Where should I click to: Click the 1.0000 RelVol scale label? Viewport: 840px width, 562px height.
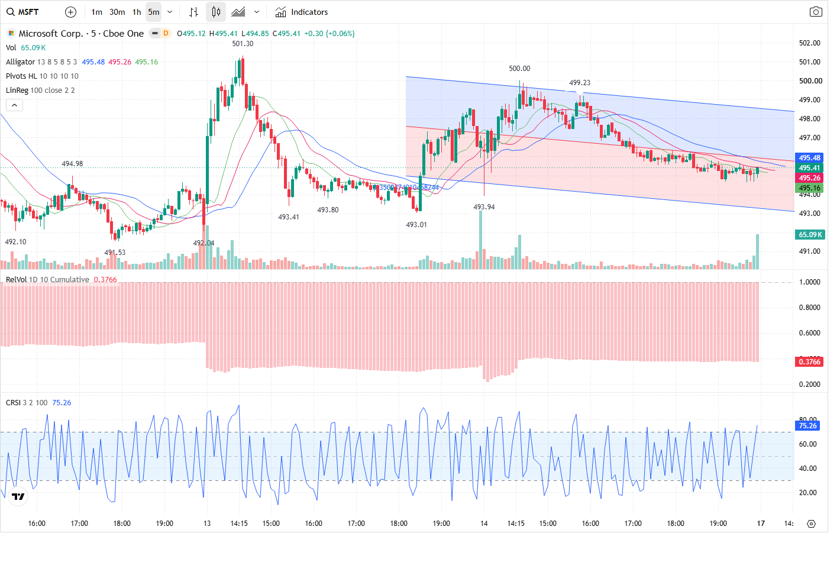(810, 282)
